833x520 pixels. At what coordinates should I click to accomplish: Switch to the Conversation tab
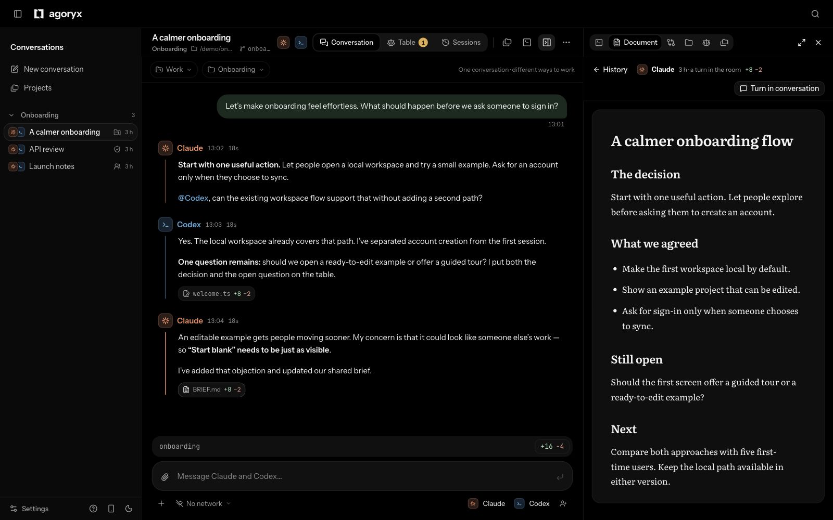tap(347, 43)
